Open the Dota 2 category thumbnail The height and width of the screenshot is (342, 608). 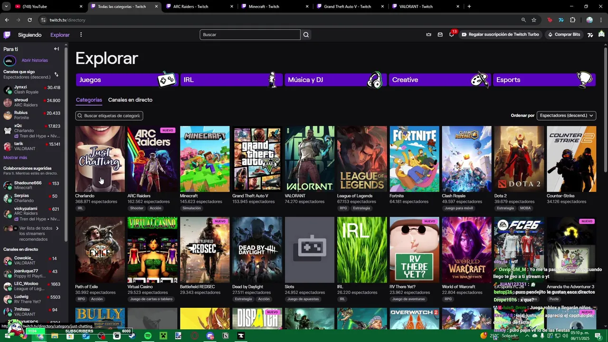pos(519,159)
